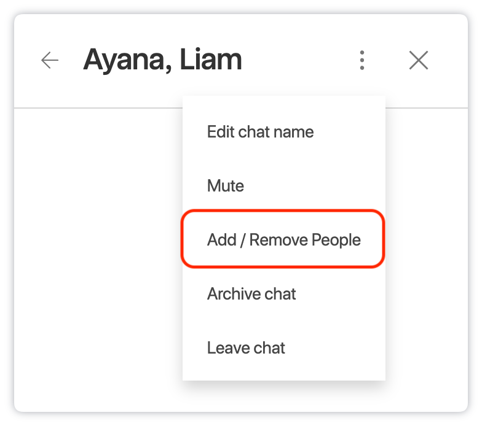Screen dimensions: 482x426
Task: Select Edit chat name from the menu
Action: pyautogui.click(x=284, y=132)
